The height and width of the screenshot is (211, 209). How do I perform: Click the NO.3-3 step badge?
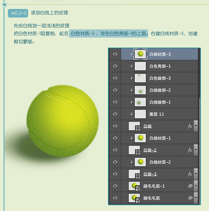(18, 13)
